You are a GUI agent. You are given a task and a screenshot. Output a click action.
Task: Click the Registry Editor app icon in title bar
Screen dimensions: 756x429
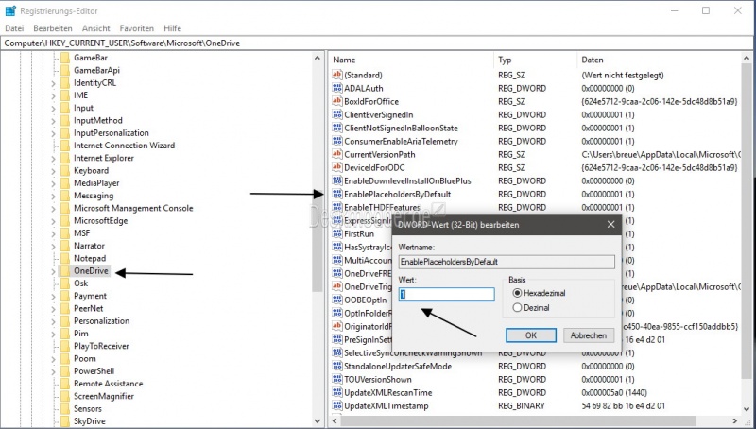point(9,10)
